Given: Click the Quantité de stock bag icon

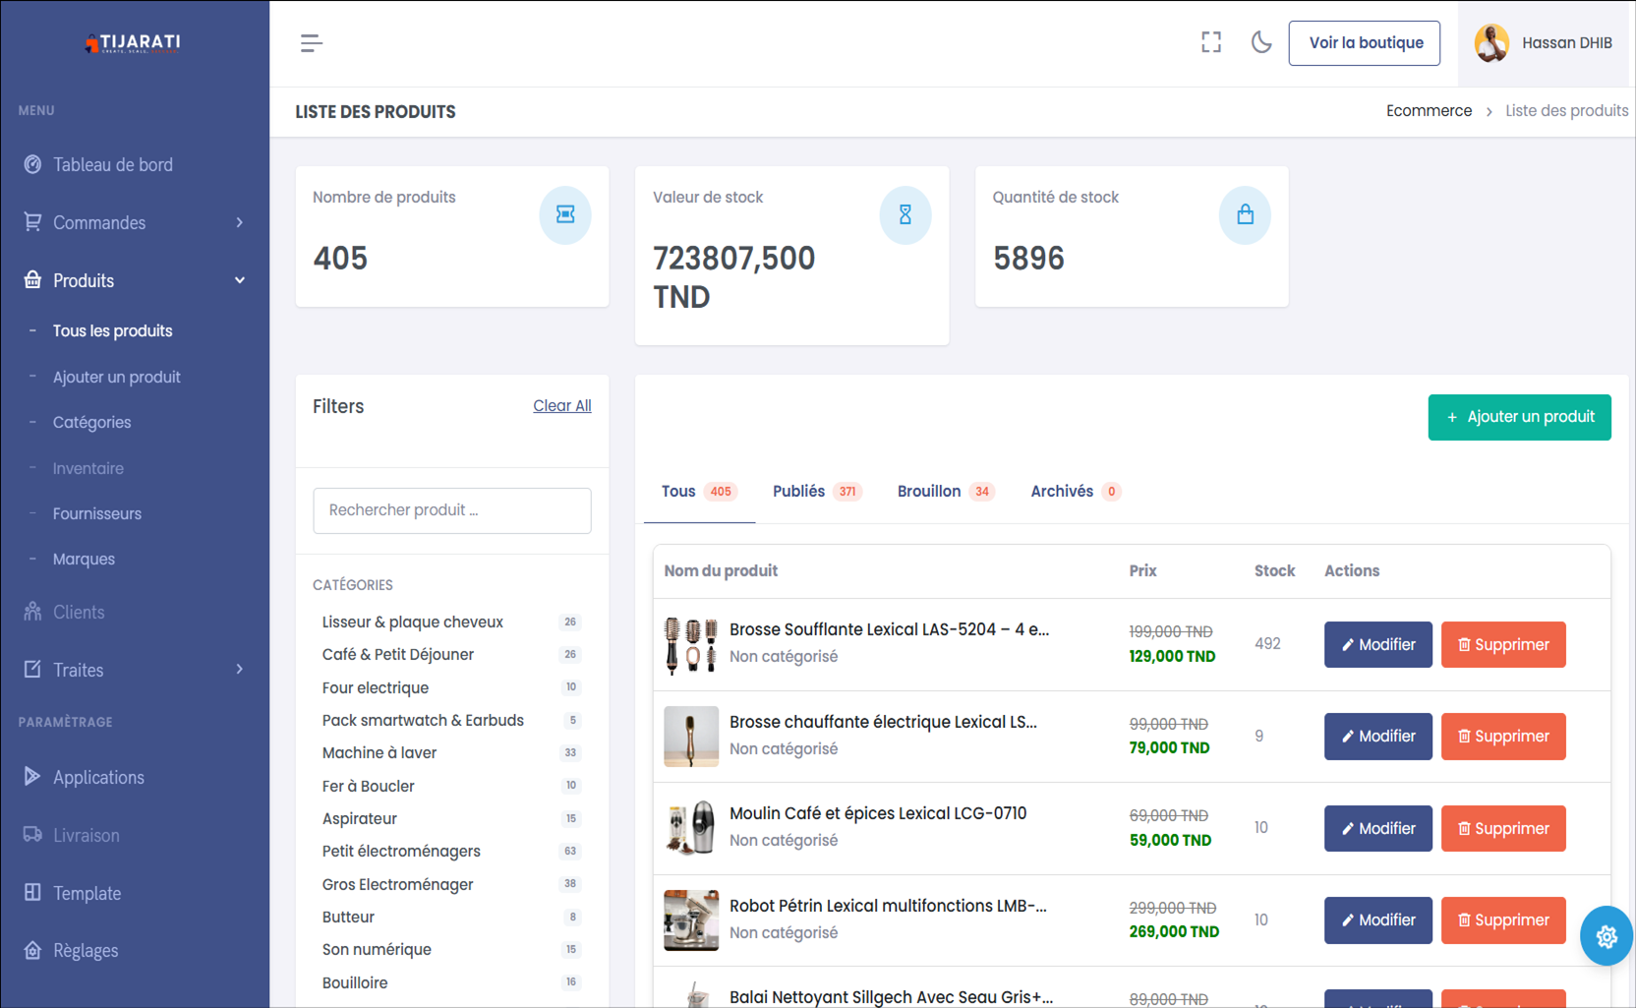Looking at the screenshot, I should pos(1245,214).
